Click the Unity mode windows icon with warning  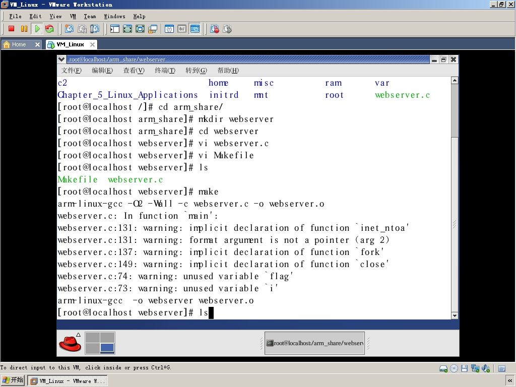153,29
